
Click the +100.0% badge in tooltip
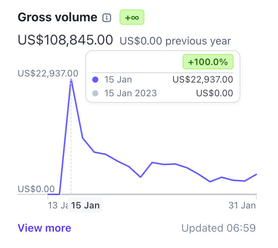click(208, 62)
